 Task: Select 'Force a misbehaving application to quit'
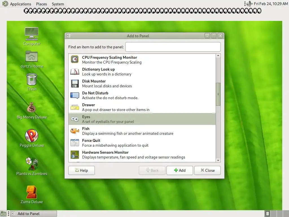click(x=115, y=146)
